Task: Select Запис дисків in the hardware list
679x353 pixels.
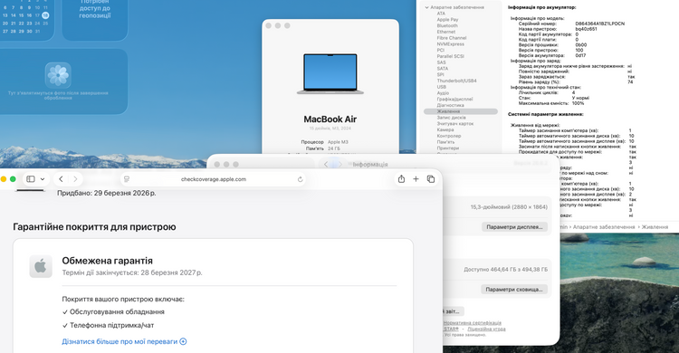Action: tap(451, 118)
